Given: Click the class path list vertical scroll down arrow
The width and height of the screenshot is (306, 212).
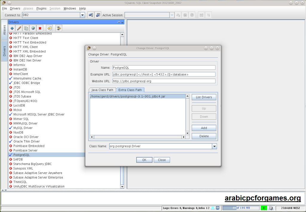Looking at the screenshot, I should 187,133.
